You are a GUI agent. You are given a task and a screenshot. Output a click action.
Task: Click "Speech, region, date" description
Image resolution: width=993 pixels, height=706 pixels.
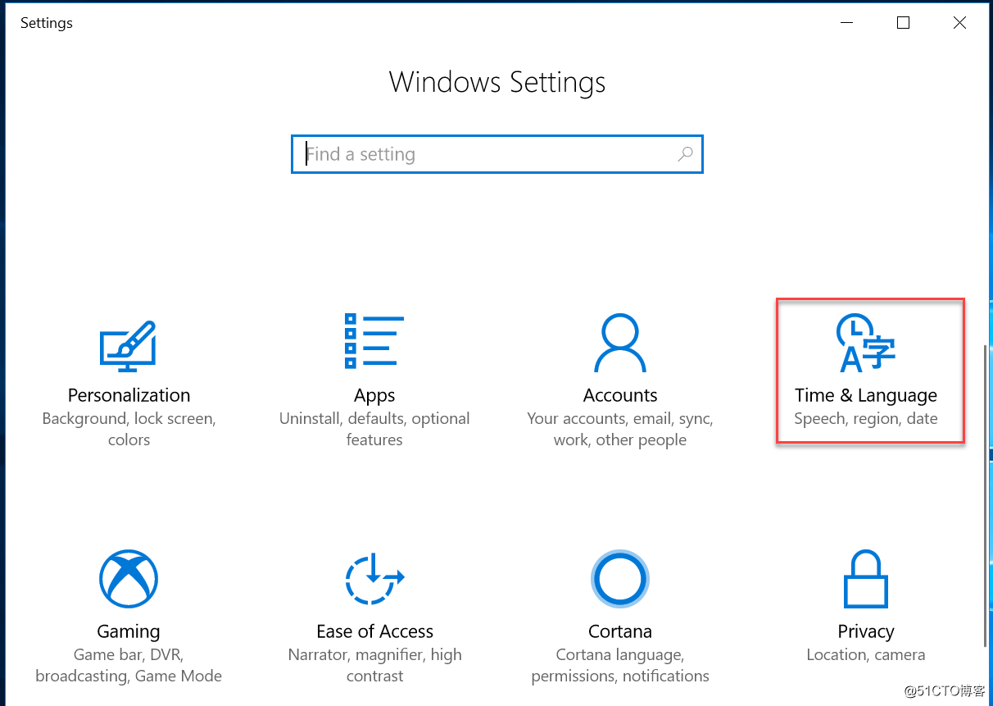click(866, 419)
